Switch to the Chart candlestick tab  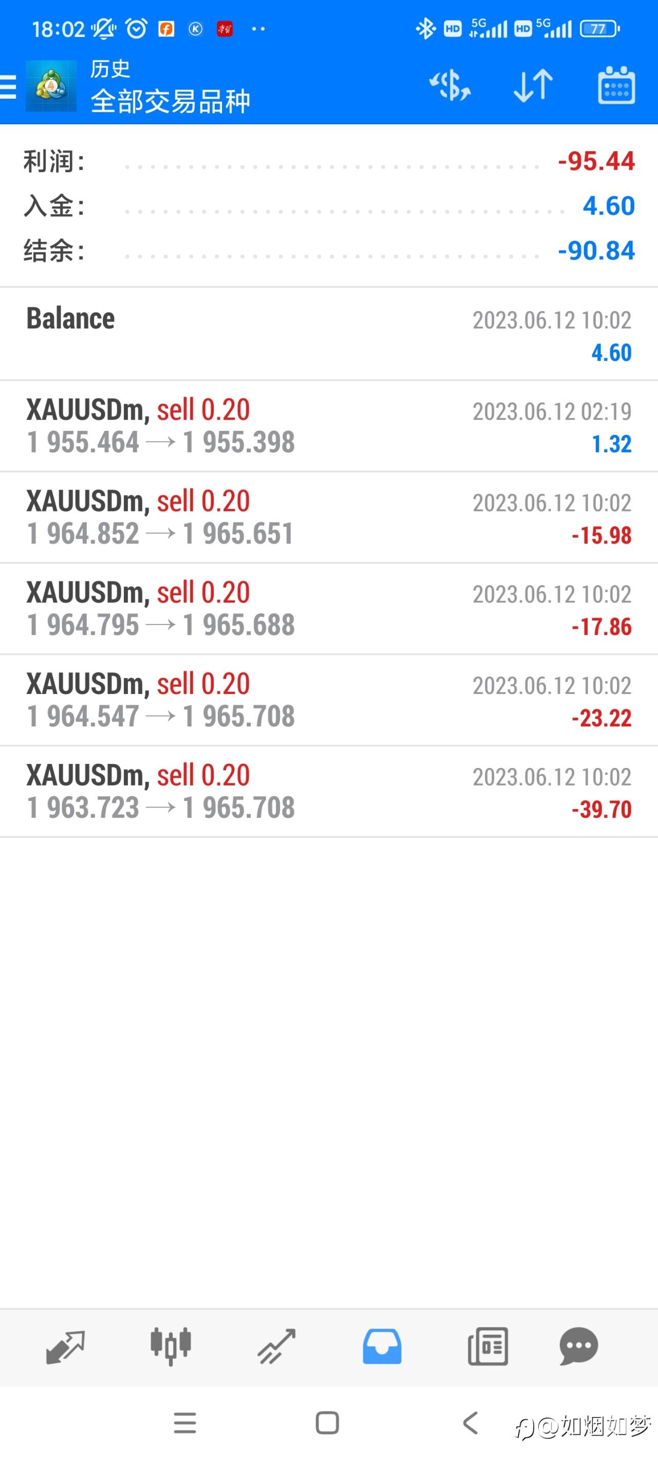[x=170, y=1346]
